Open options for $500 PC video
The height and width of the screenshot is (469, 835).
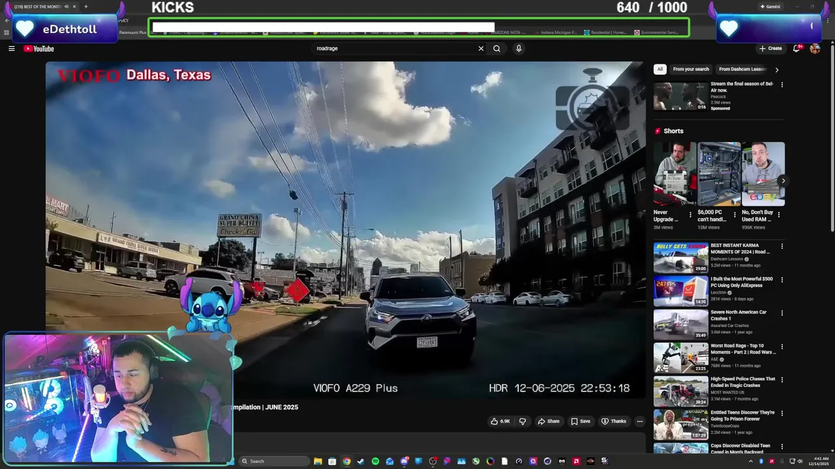pos(782,279)
